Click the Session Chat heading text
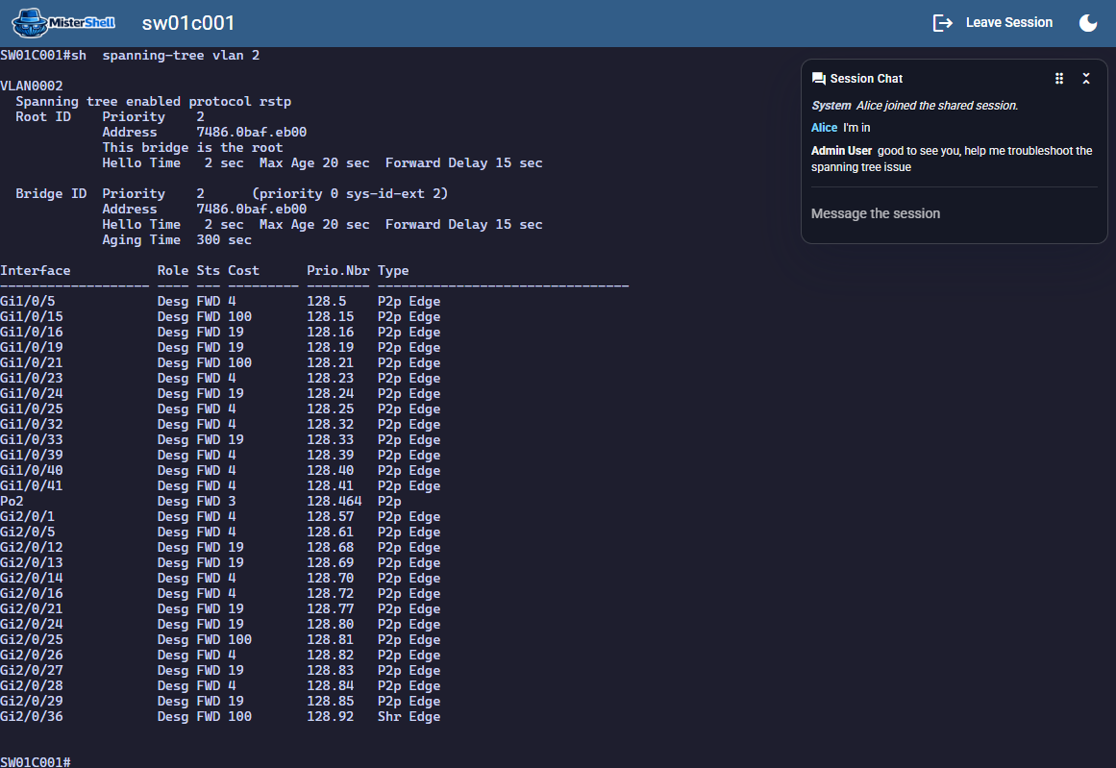Screen dimensions: 1116x768 866,78
